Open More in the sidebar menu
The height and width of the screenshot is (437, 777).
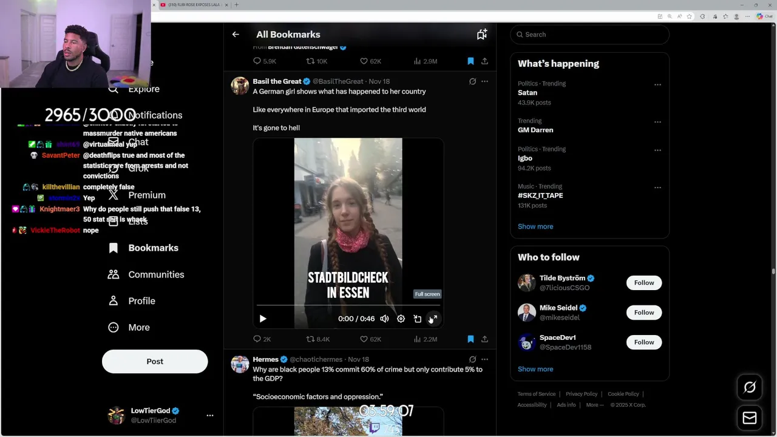click(x=129, y=327)
